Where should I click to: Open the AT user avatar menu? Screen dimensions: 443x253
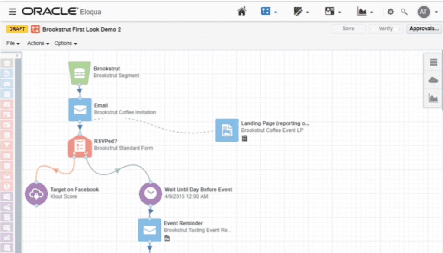point(424,12)
